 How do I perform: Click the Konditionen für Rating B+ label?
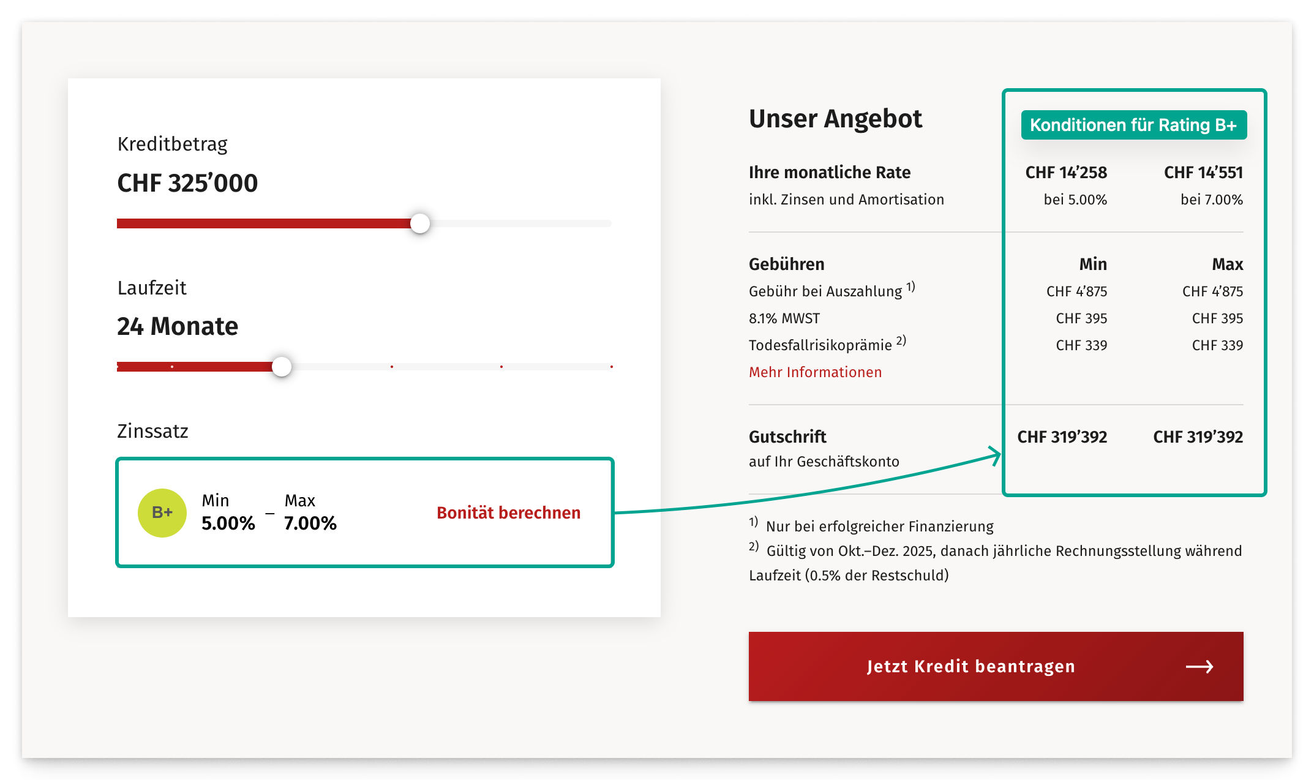click(1133, 125)
